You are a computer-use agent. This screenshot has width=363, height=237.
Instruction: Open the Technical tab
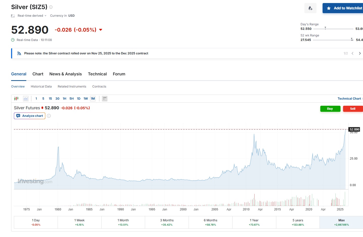tap(97, 74)
